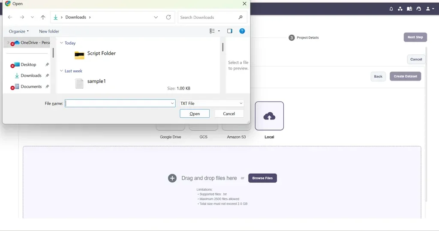Open the documentation book icon in header
The width and height of the screenshot is (439, 231).
(409, 9)
